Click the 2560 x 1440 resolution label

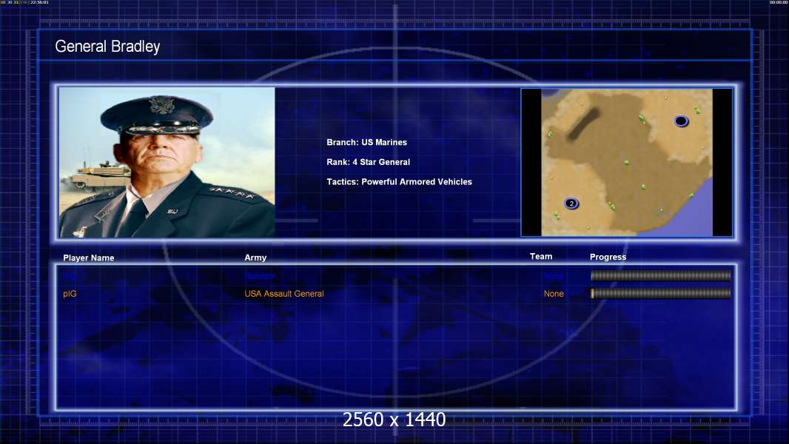[x=394, y=420]
